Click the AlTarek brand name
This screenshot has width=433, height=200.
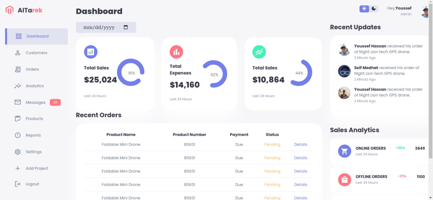[x=30, y=10]
